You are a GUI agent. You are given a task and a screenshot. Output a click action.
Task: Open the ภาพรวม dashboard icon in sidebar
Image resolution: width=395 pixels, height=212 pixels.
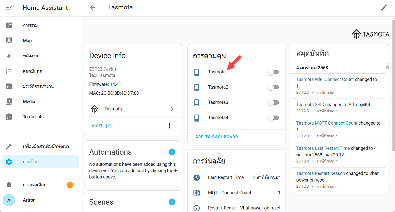(x=9, y=25)
